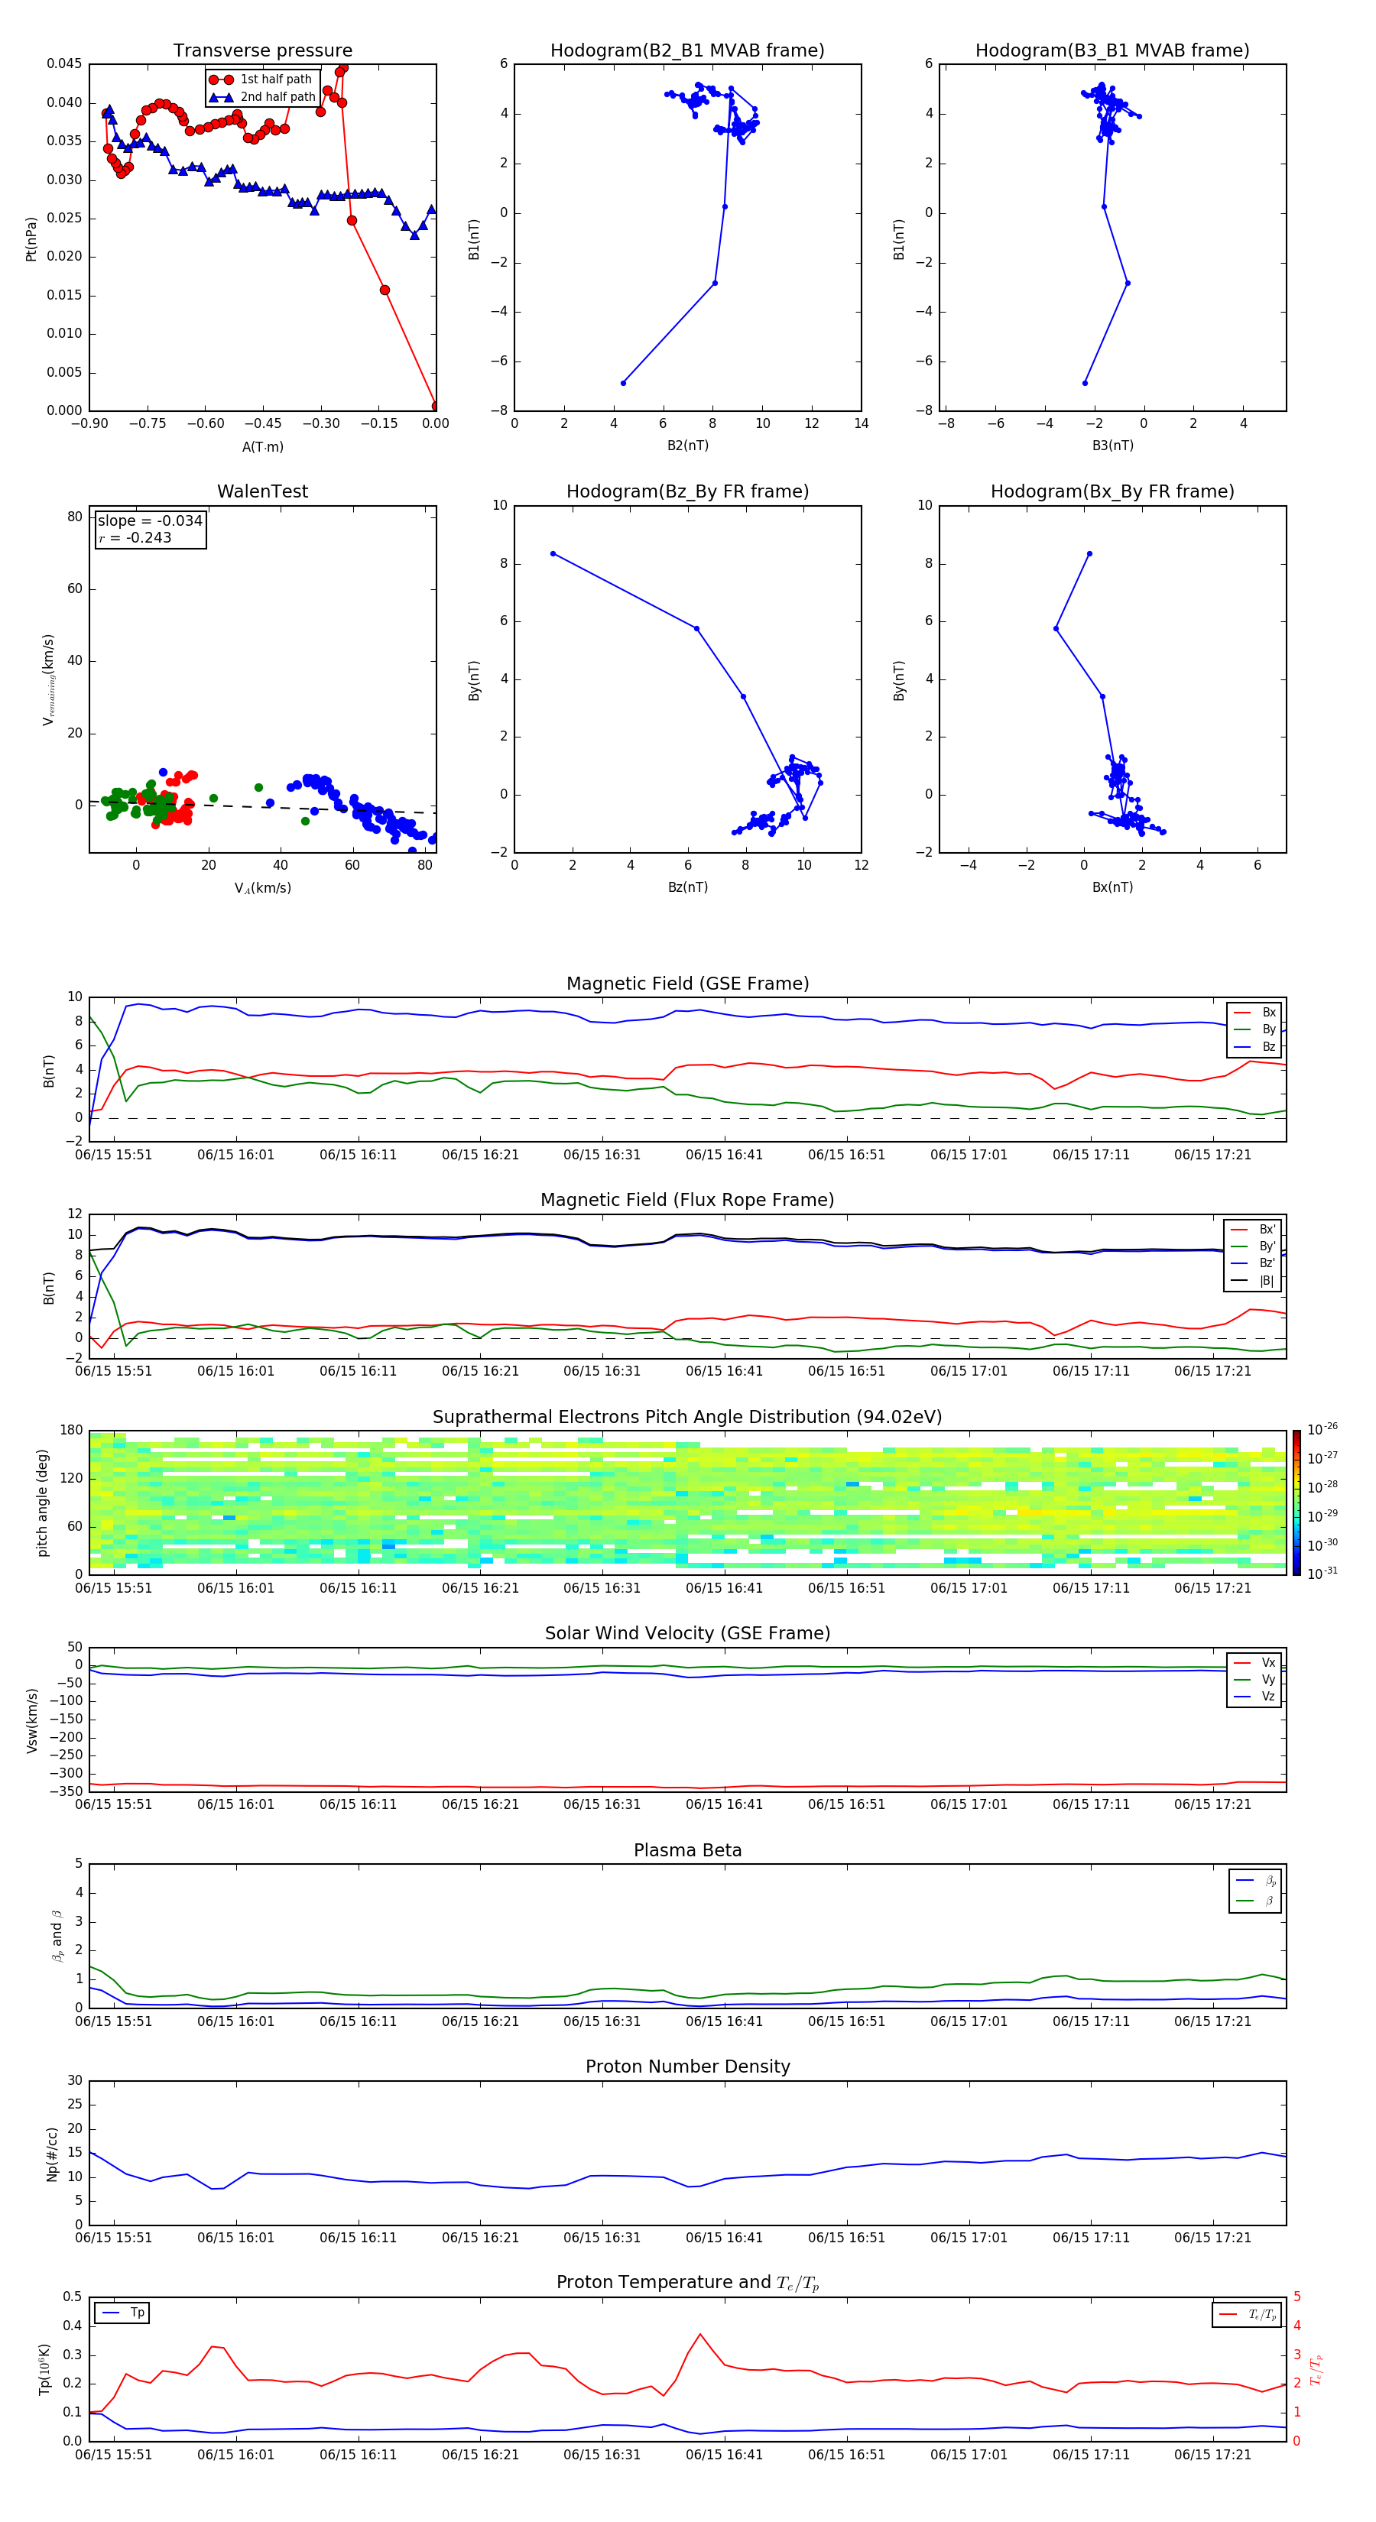Click 'Tp(10^6K)' axis label
The width and height of the screenshot is (1376, 2522).
[x=44, y=2369]
